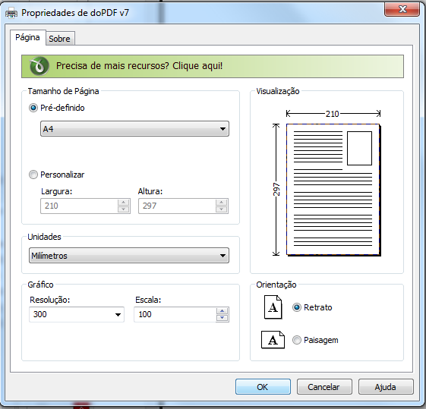The width and height of the screenshot is (426, 409).
Task: Select the Pré-definido radio button
Action: pyautogui.click(x=33, y=108)
